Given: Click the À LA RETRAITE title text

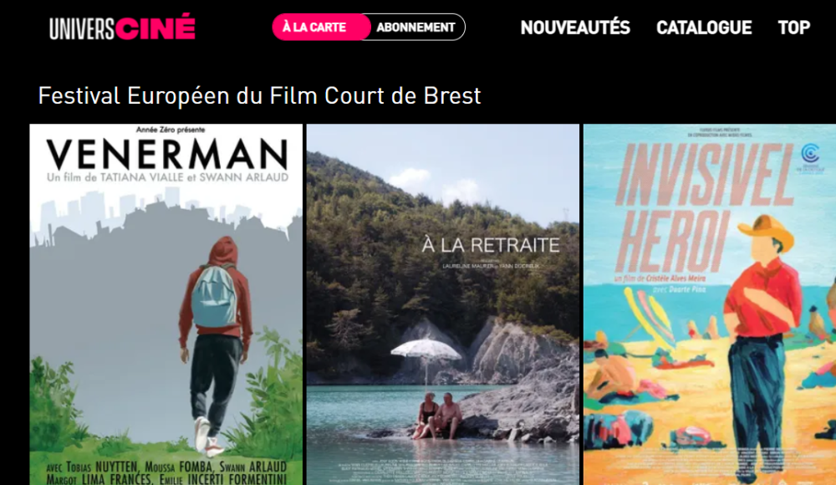Looking at the screenshot, I should [491, 245].
